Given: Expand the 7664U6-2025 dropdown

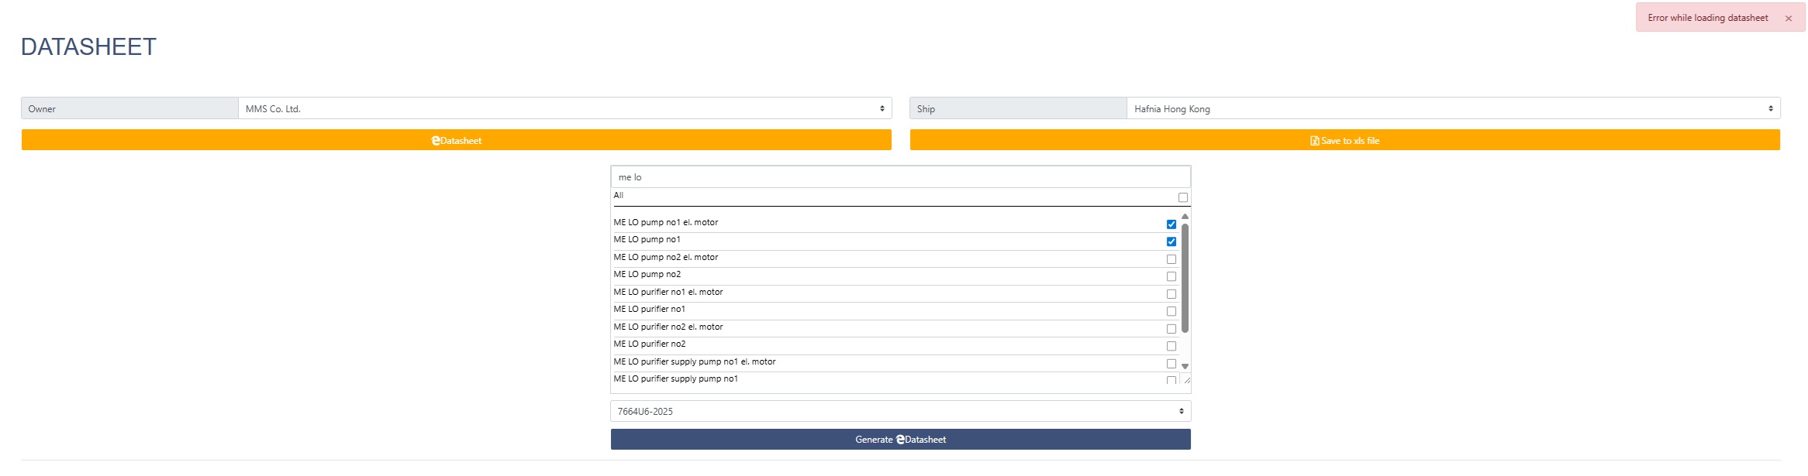Looking at the screenshot, I should click(x=900, y=411).
